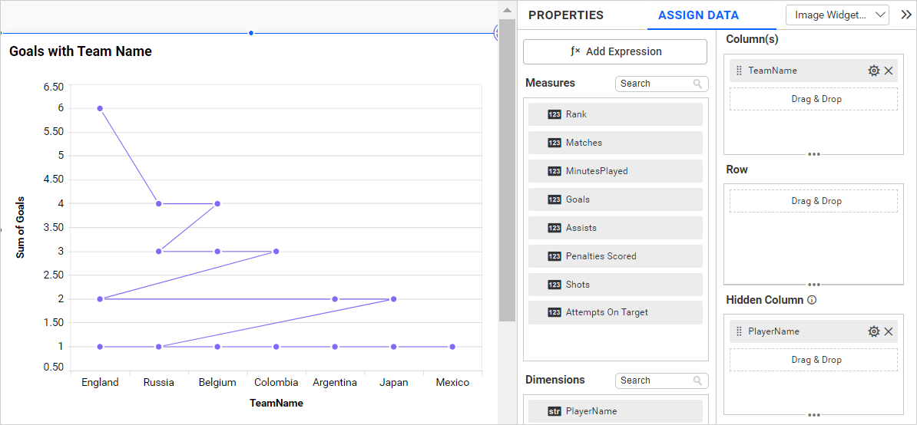Switch to the PROPERTIES tab
Screen dimensions: 917x425
tap(566, 15)
